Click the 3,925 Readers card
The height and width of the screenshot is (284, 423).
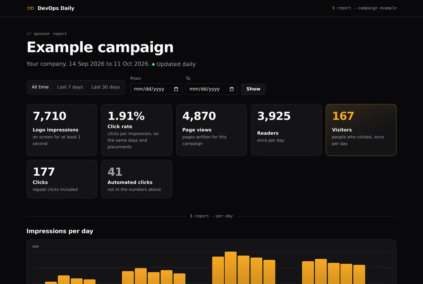coord(286,130)
